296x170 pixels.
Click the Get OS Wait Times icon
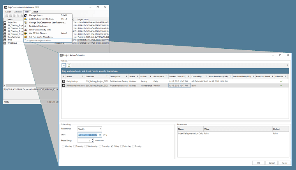[25, 33]
